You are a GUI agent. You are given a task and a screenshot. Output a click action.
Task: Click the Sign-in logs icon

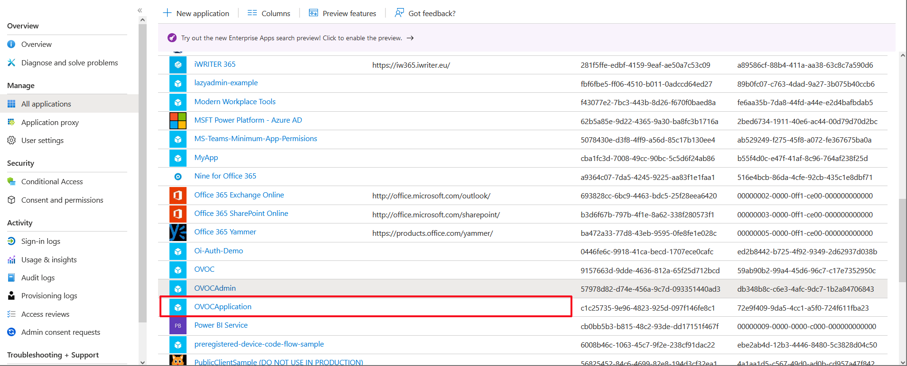[11, 241]
